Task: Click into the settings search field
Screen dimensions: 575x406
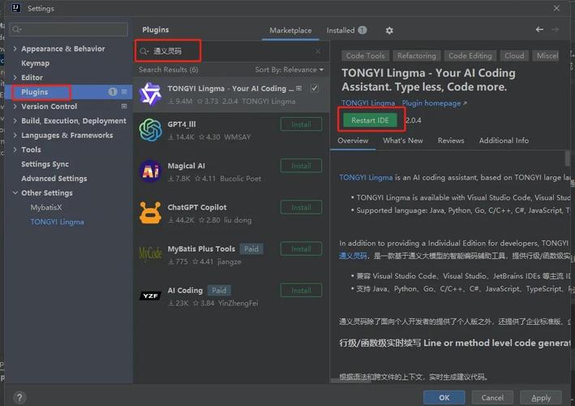Action: [x=69, y=29]
